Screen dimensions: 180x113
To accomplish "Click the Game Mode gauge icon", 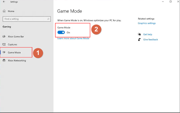I will [4, 52].
